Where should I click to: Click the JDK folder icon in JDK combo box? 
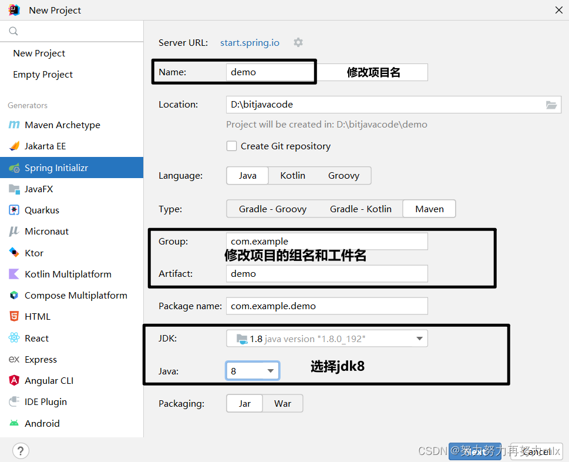tap(242, 339)
